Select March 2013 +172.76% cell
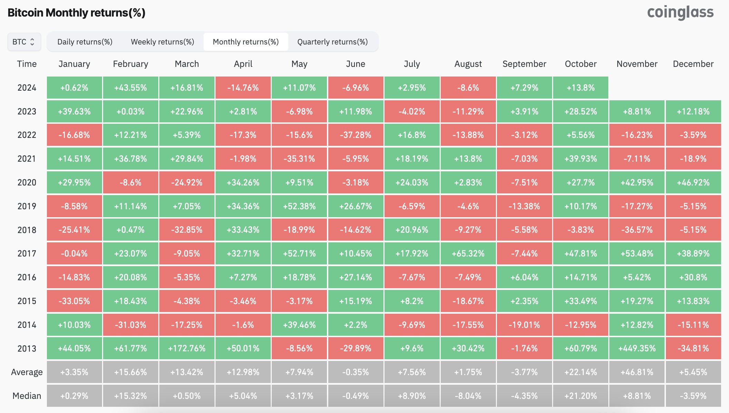Screen dimensions: 729x413 (187, 348)
